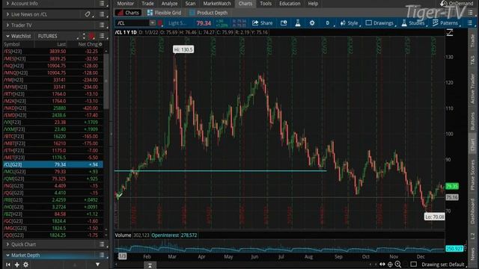Screen dimensions: 479x269
Task: Select /BTC[F23] watchlist row
Action: [x=53, y=136]
